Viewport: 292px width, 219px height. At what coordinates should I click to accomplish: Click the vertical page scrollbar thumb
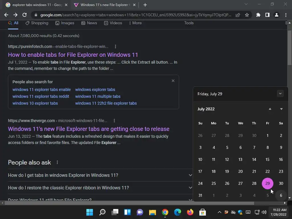(x=289, y=48)
